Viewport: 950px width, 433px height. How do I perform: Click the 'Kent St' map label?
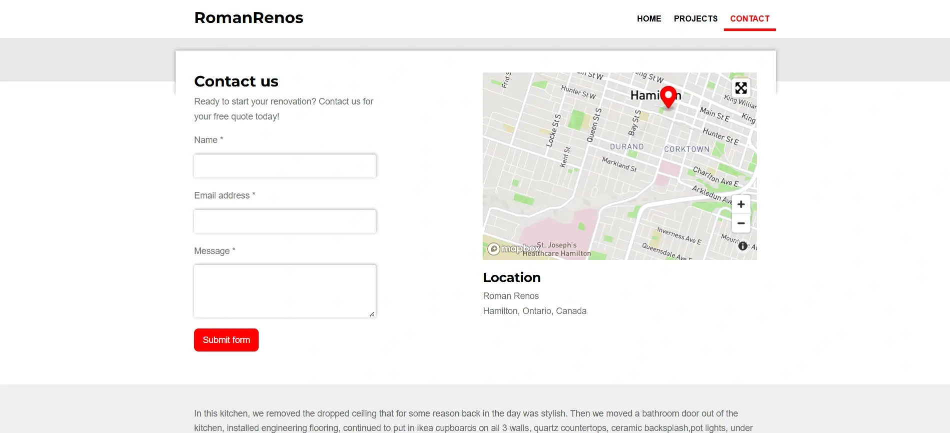coord(565,157)
